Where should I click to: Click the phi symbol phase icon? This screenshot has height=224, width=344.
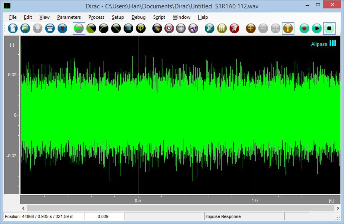click(x=141, y=28)
